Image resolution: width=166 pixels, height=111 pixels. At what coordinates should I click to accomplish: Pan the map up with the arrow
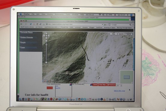pos(46,34)
